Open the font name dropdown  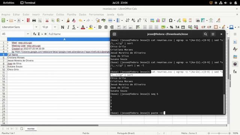36,27
